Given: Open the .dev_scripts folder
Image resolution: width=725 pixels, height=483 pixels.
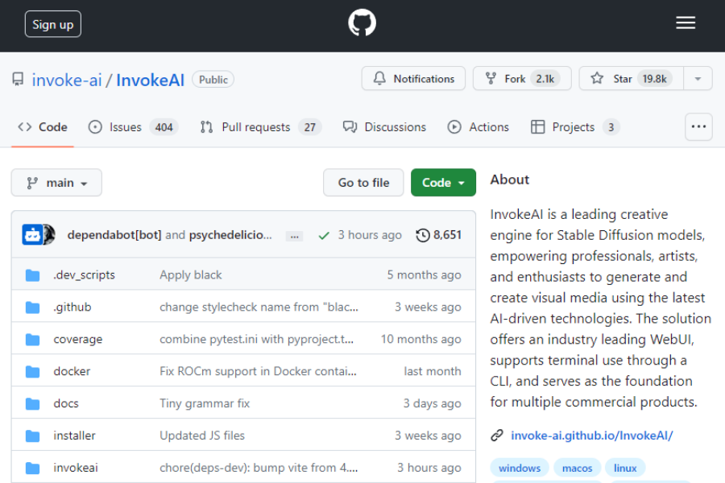Looking at the screenshot, I should (x=84, y=275).
